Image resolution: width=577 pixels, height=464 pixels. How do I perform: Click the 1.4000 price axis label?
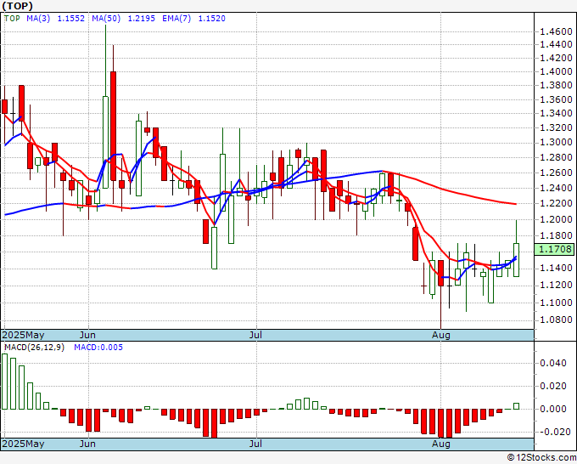[556, 71]
